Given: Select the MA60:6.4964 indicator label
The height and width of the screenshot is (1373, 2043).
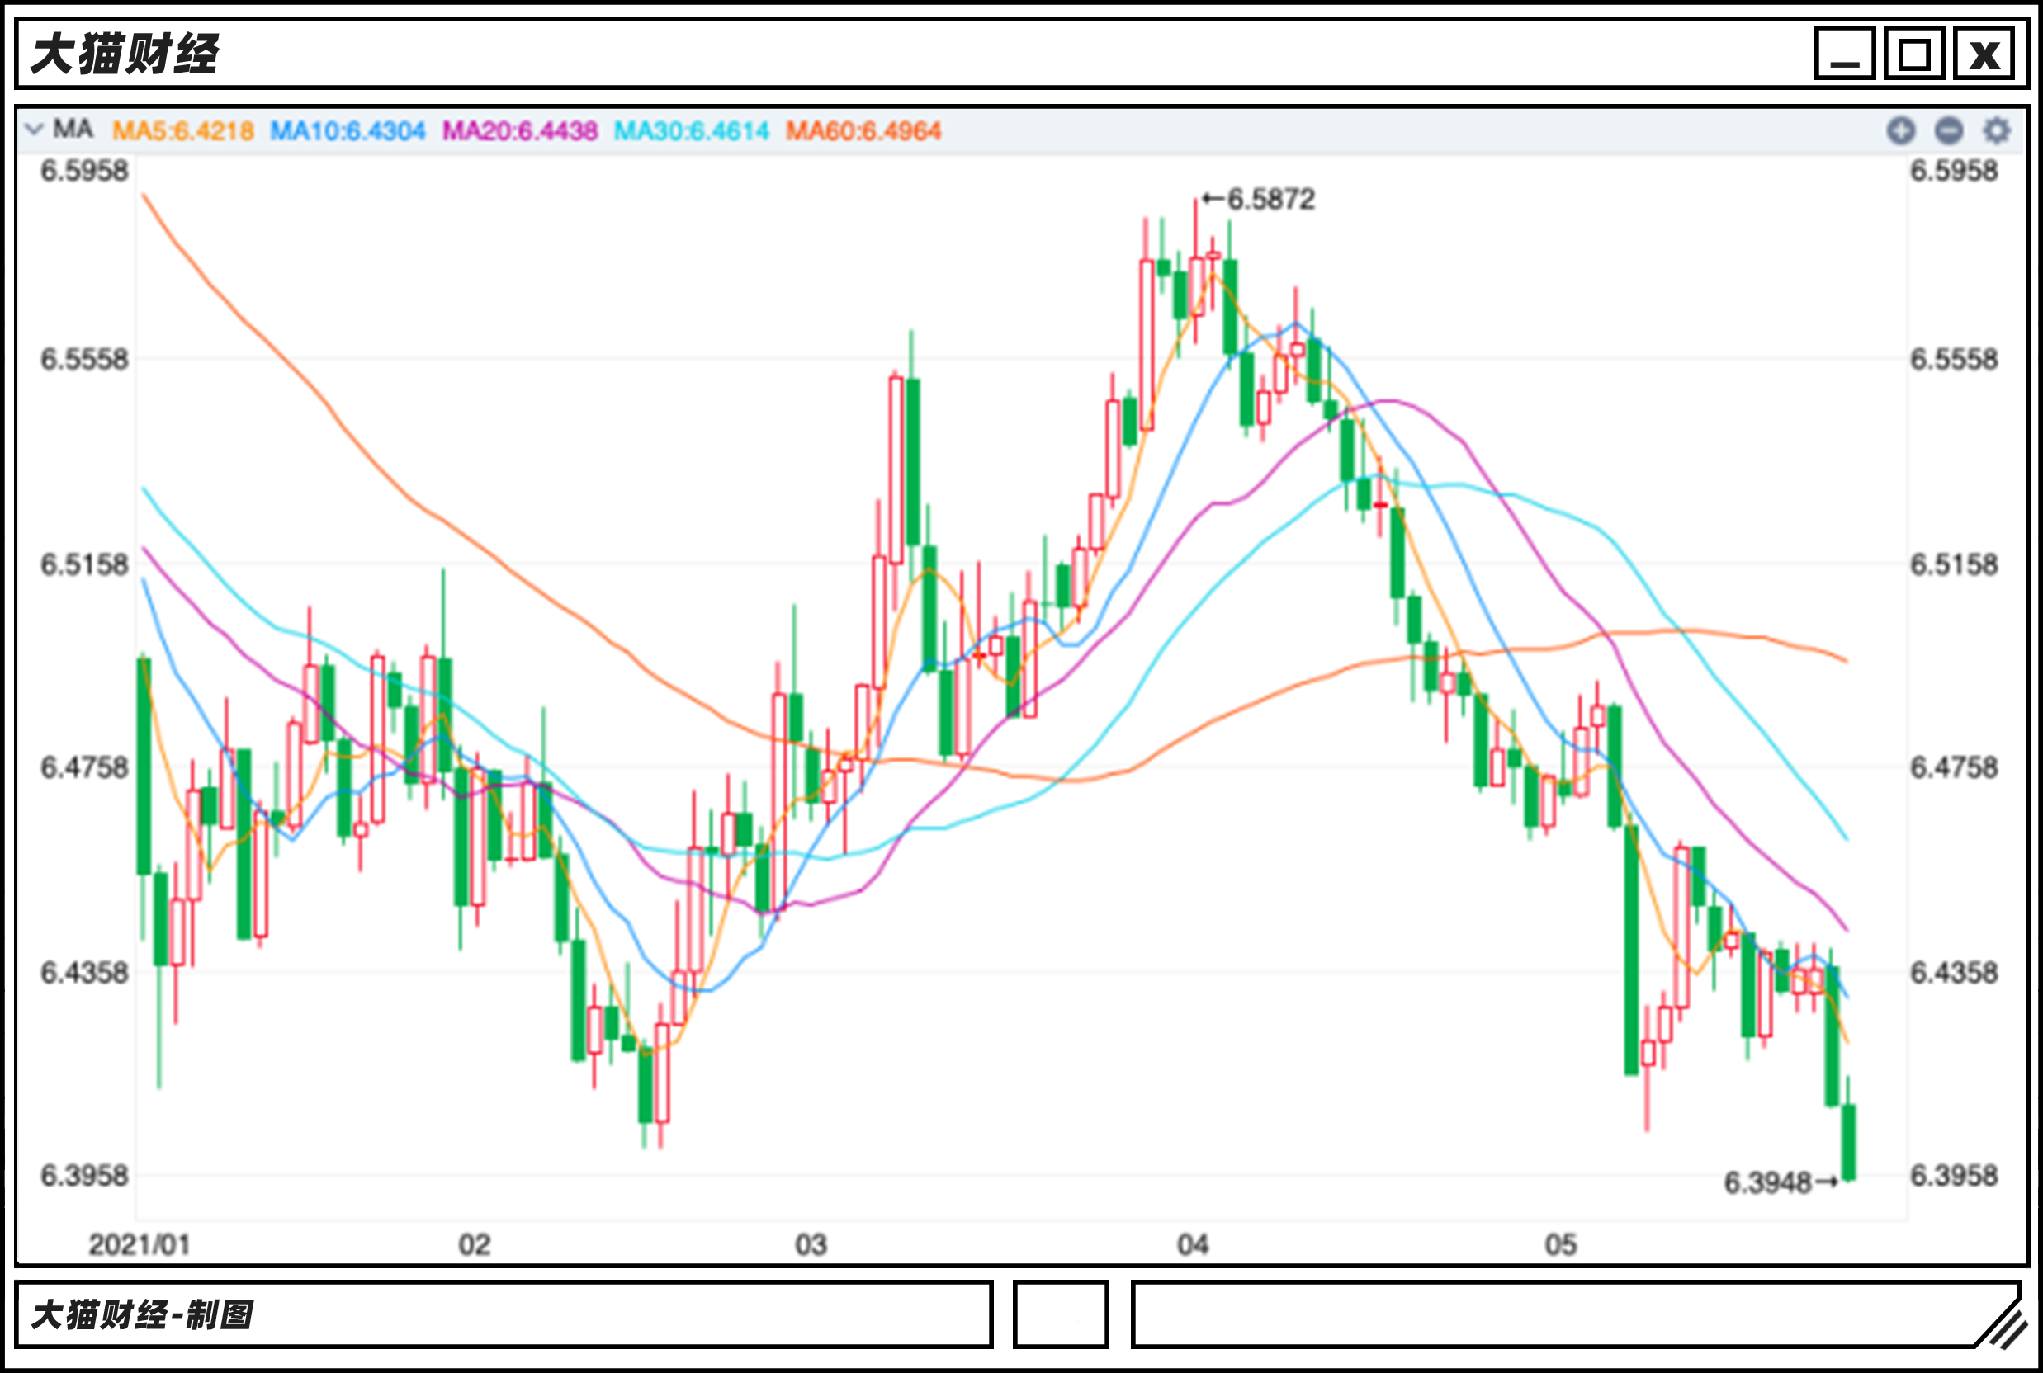Looking at the screenshot, I should click(x=863, y=131).
